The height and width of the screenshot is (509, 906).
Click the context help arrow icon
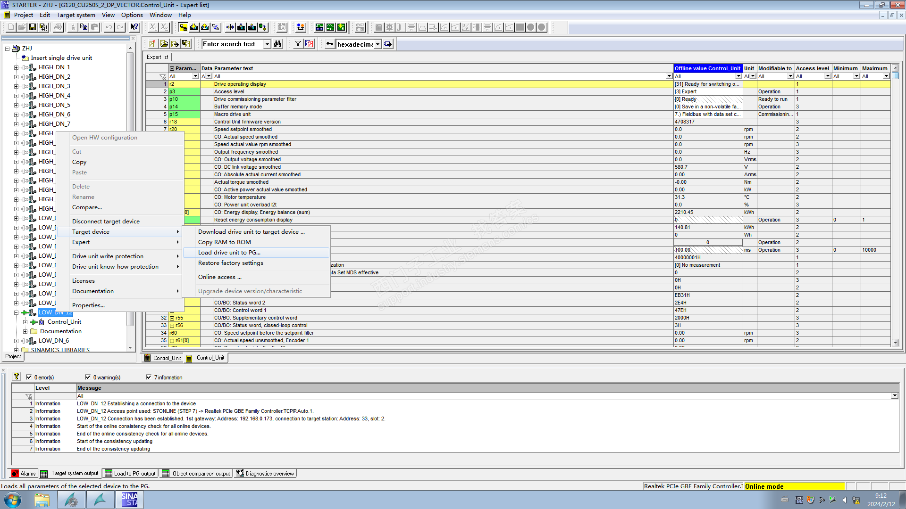click(134, 27)
